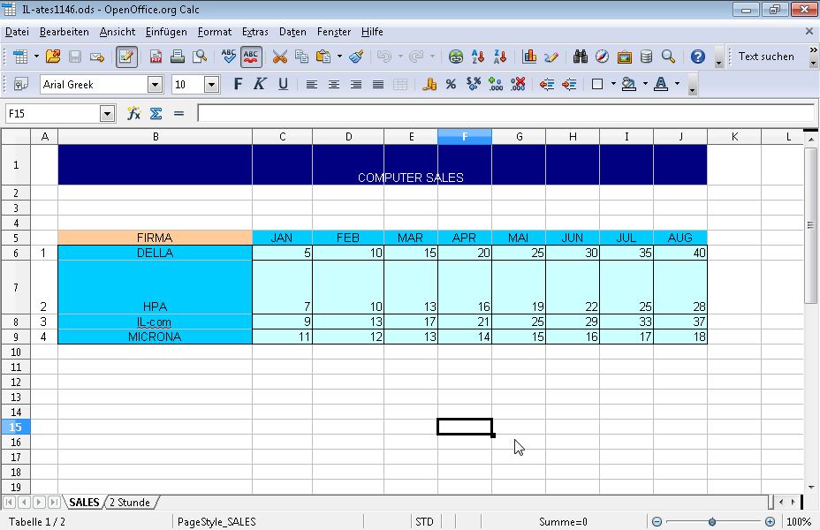The image size is (820, 530).
Task: Export directly as PDF
Action: click(156, 57)
